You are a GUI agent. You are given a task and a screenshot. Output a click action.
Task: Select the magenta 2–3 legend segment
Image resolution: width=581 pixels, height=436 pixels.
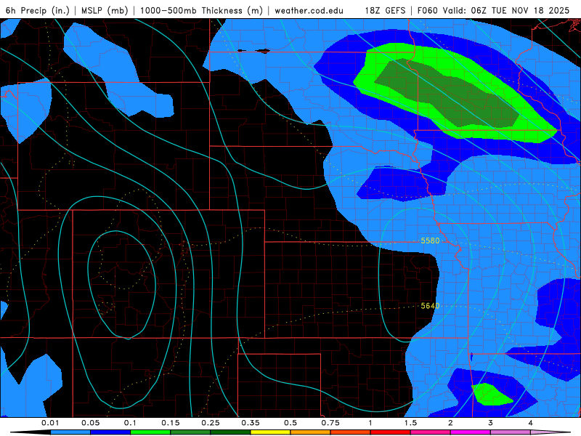click(471, 432)
